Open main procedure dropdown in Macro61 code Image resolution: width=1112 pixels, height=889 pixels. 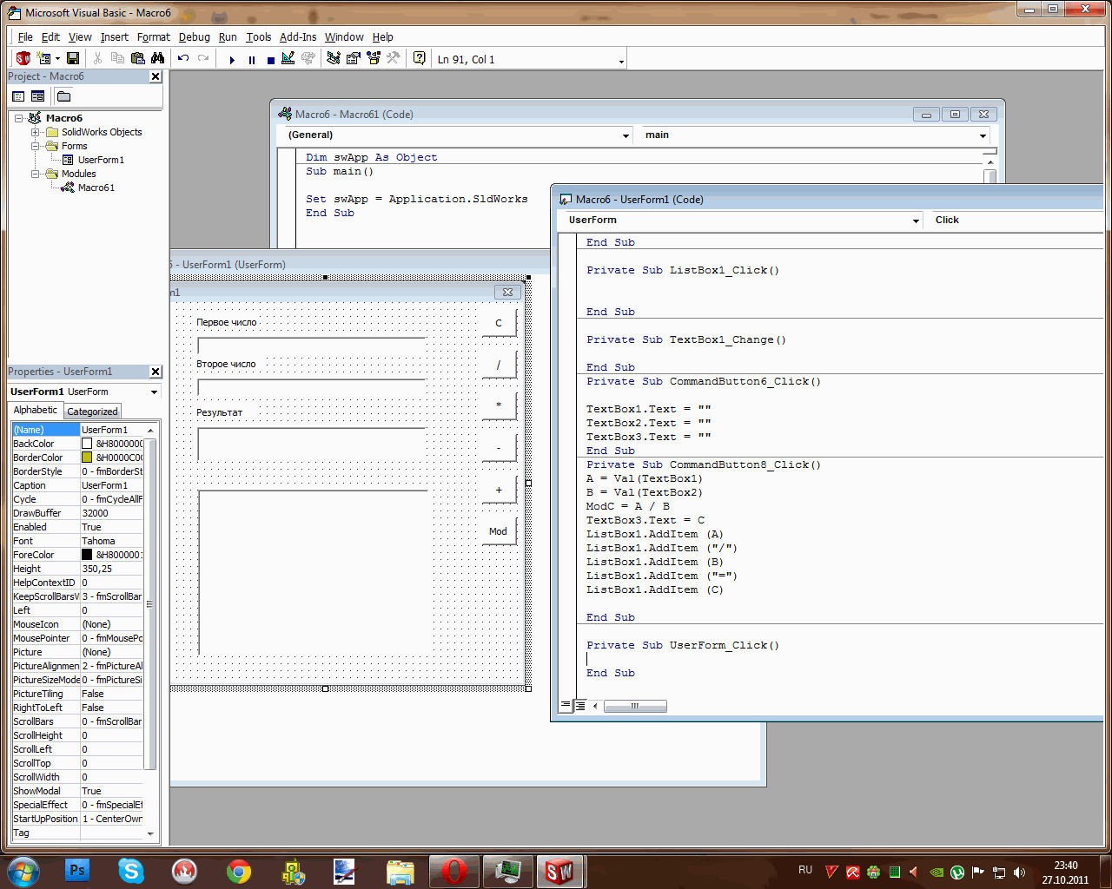[x=983, y=135]
